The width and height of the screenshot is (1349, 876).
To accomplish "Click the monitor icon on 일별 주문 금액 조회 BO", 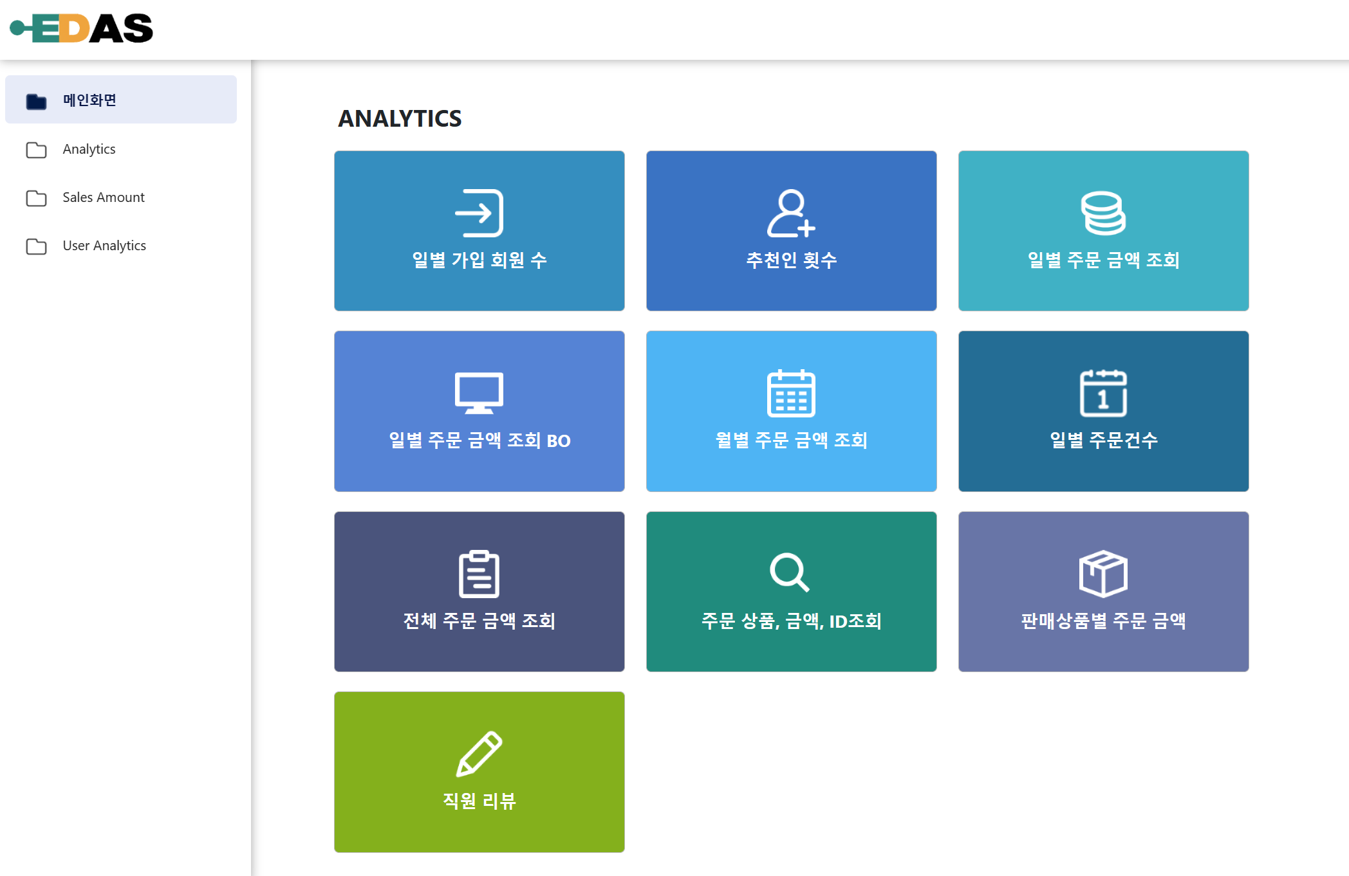I will [479, 395].
